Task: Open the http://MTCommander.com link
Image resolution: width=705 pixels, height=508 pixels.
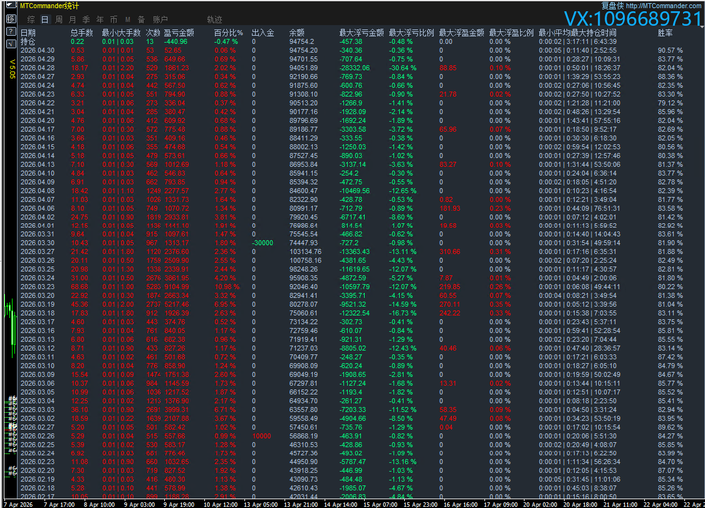Action: 664,6
